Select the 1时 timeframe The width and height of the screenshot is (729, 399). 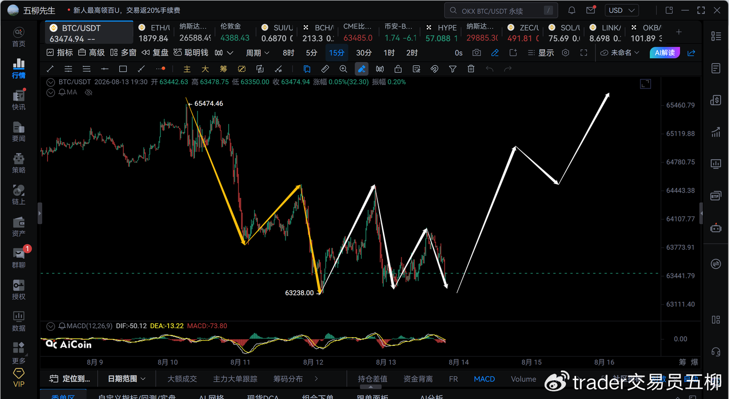point(389,53)
